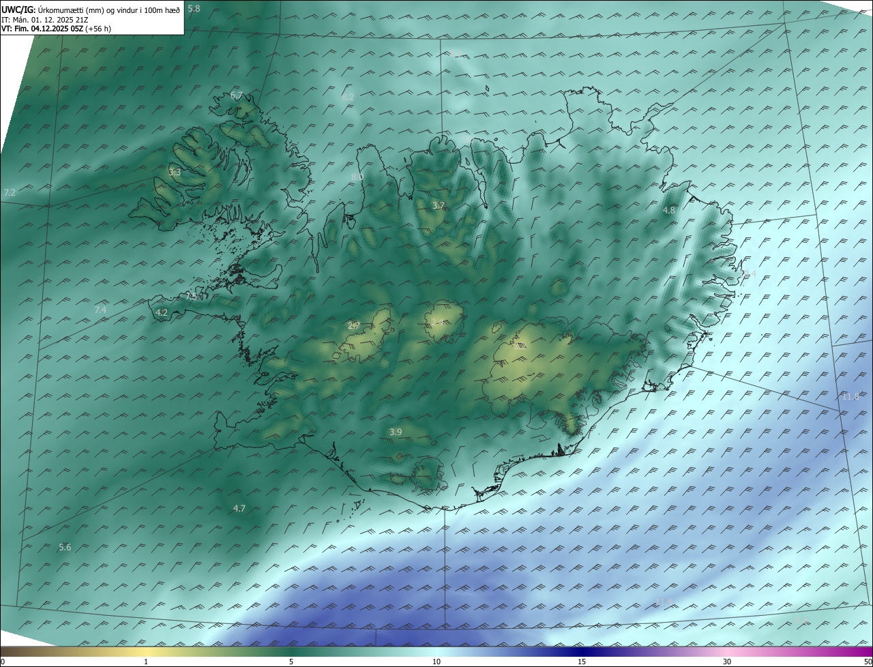Click the map value "4.8"
Image resolution: width=873 pixels, height=667 pixels.
click(669, 211)
